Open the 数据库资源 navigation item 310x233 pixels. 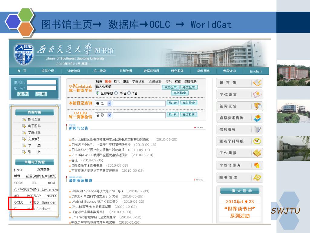coord(151,71)
